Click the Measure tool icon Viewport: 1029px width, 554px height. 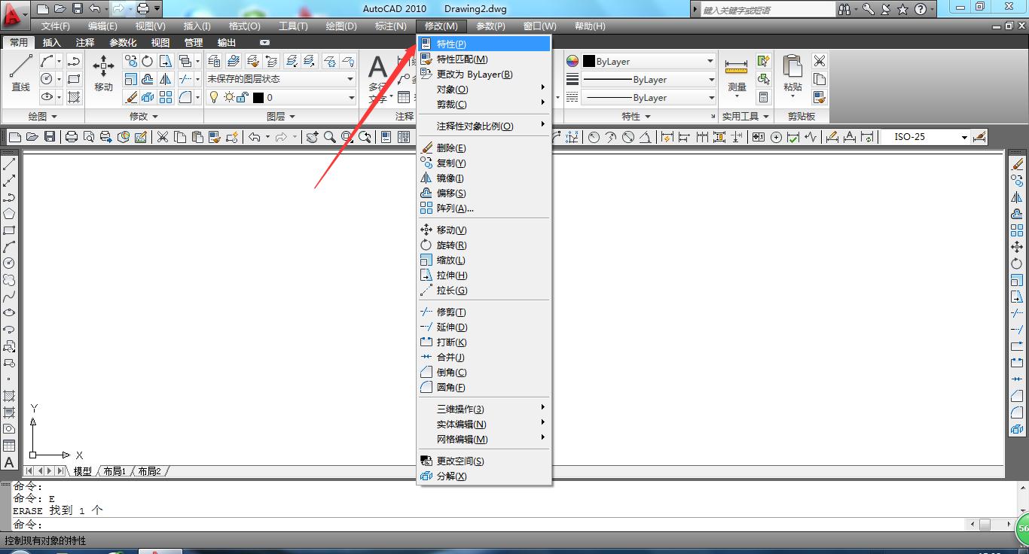click(x=736, y=66)
